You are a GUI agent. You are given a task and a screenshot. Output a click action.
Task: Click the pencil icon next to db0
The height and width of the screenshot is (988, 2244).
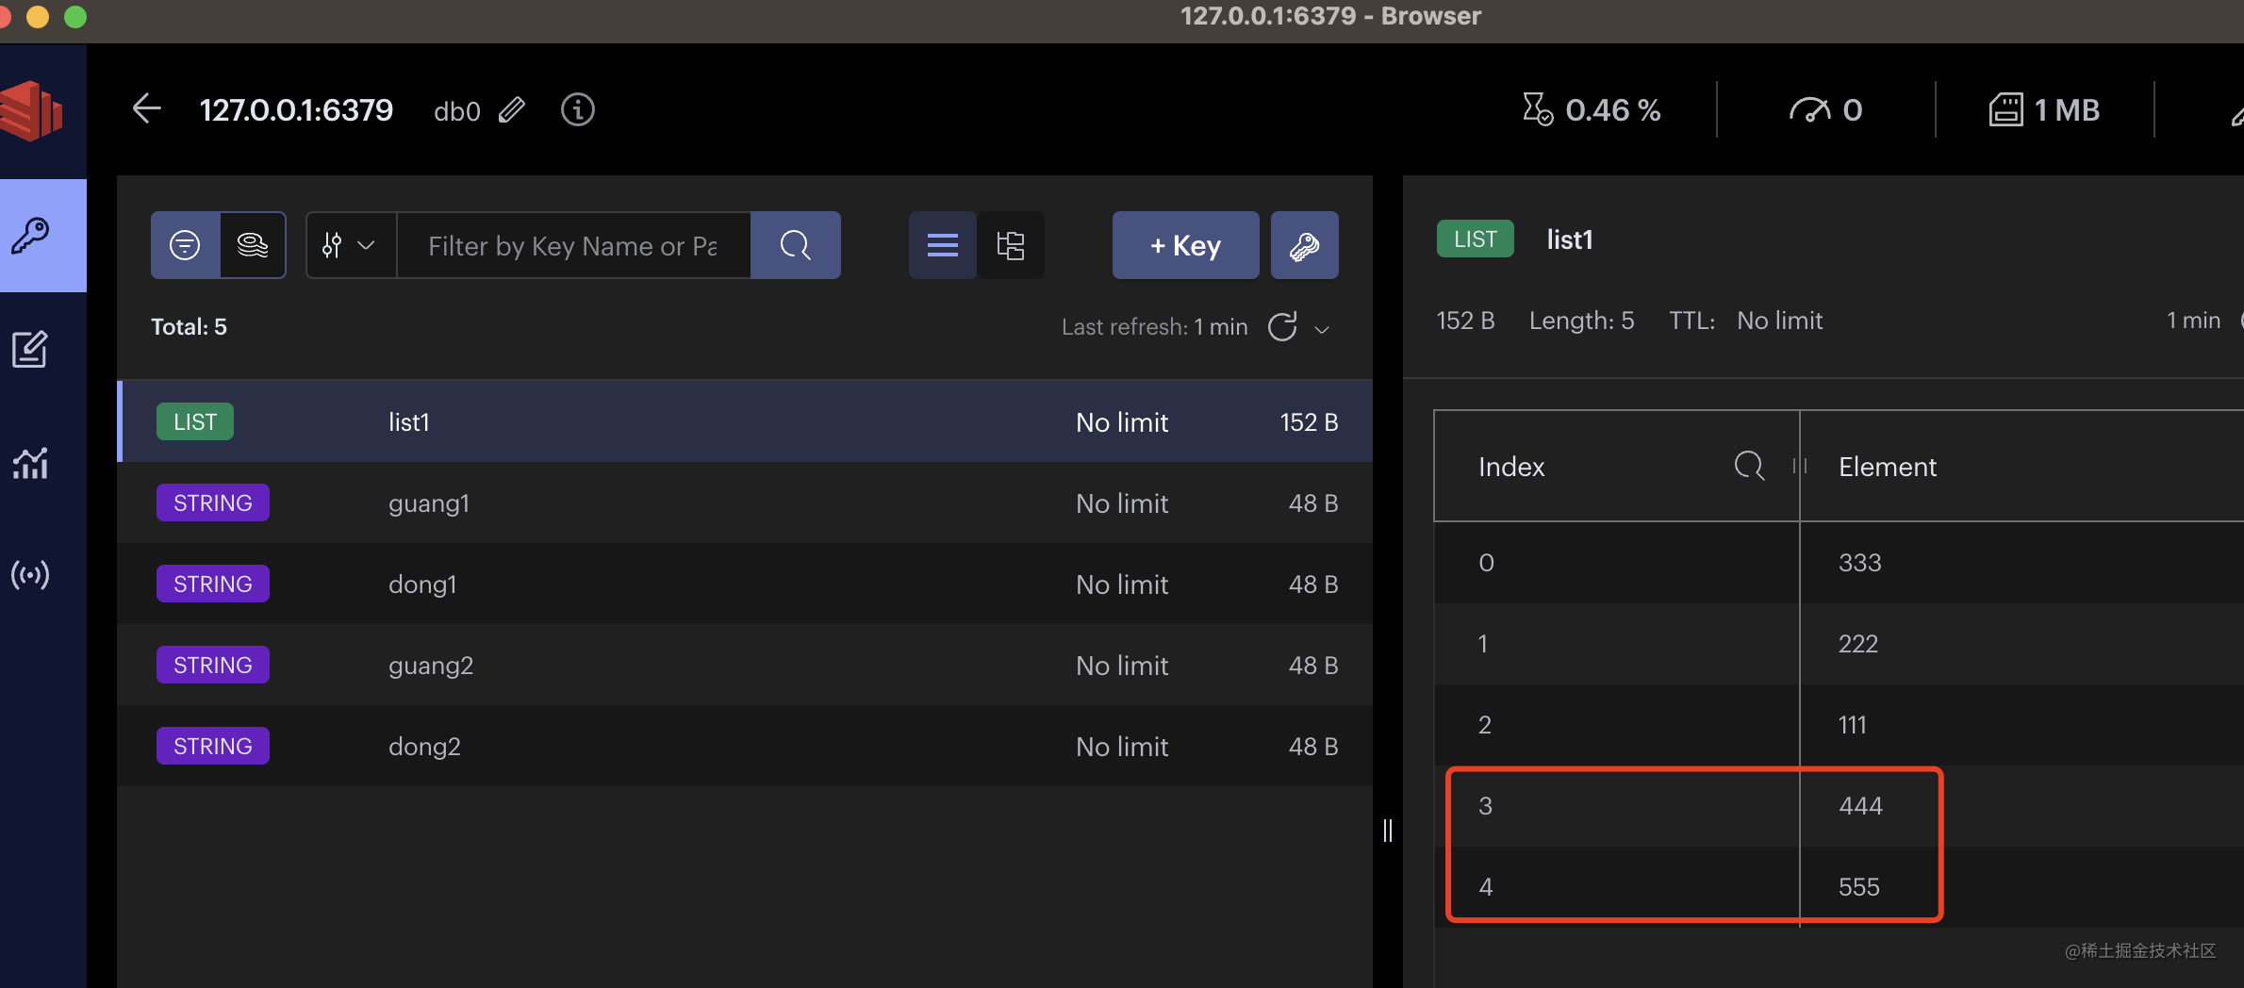click(512, 110)
